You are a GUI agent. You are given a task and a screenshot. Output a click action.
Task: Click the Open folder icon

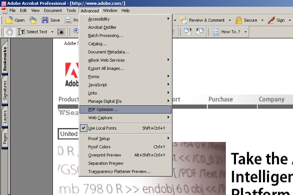(9, 20)
